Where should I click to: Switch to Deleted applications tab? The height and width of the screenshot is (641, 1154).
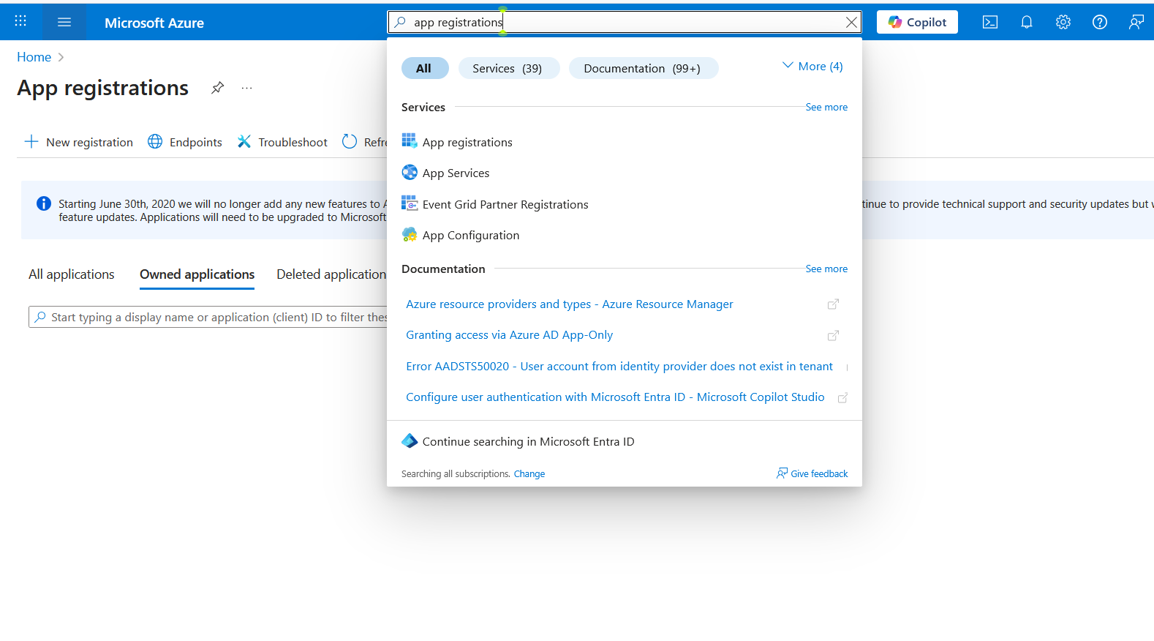tap(331, 274)
